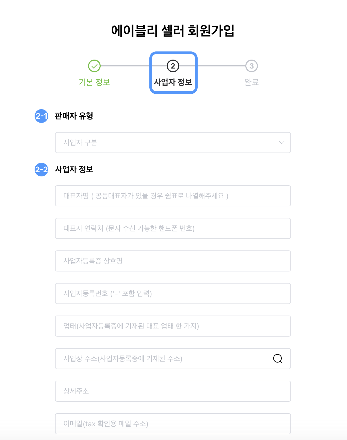Click the blue 2-2 section badge

point(41,170)
